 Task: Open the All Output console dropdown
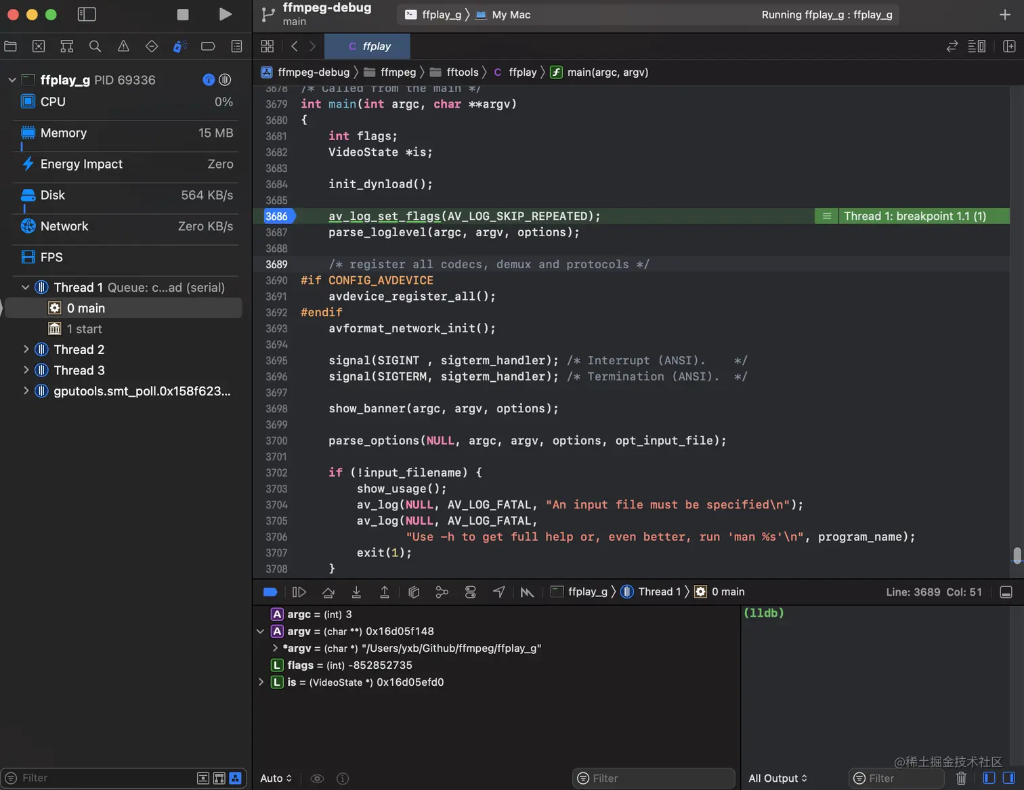[777, 778]
